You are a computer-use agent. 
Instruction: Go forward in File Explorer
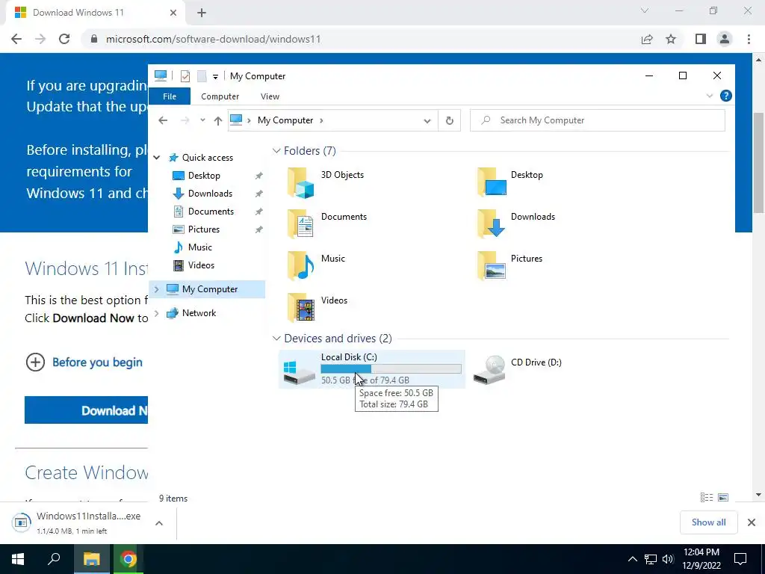tap(185, 120)
